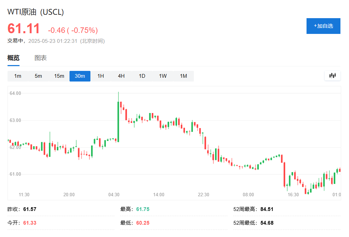
Task: Click the active 30m interval button
Action: pos(80,76)
